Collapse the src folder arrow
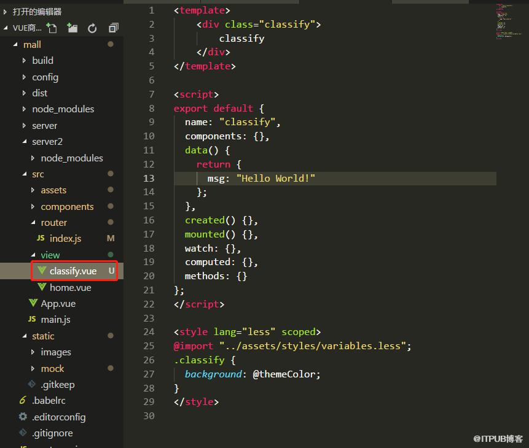Viewport: 529px width, 448px height. click(x=25, y=174)
